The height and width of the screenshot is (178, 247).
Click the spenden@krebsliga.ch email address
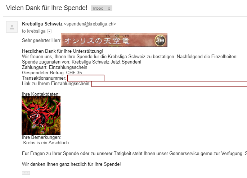pyautogui.click(x=90, y=24)
